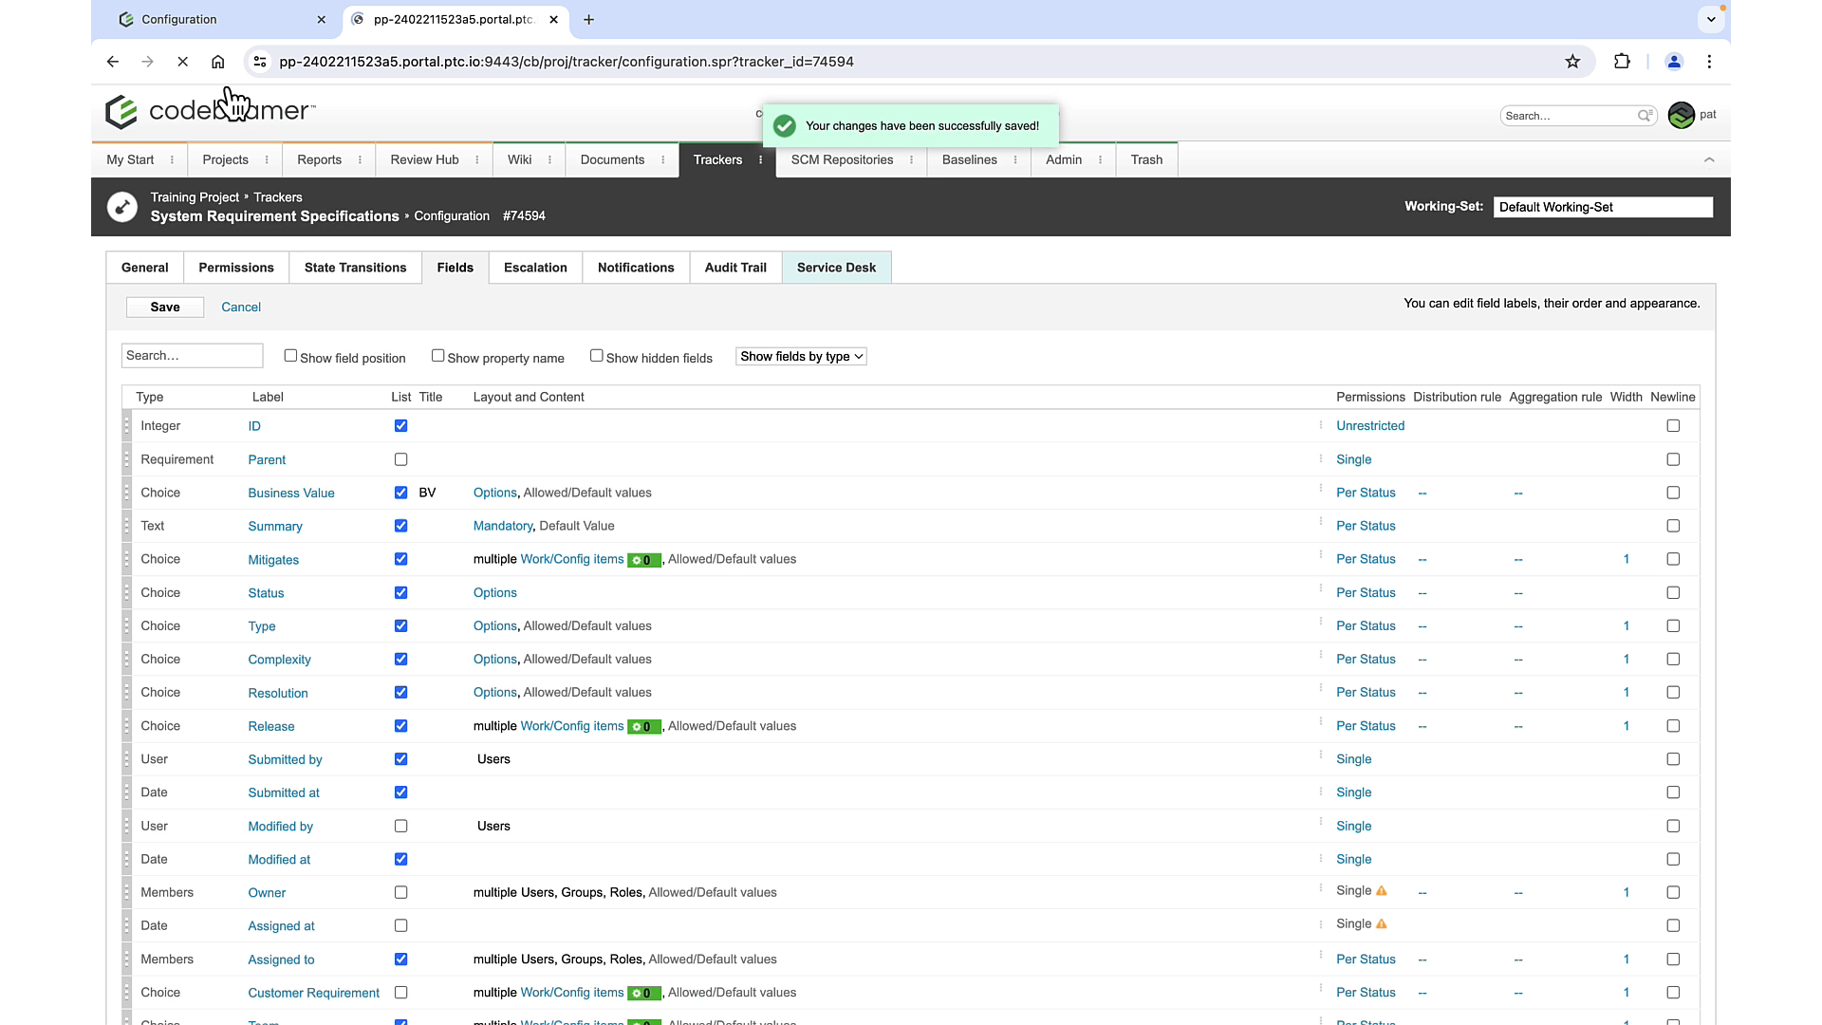
Task: Click the warning icon in the Assigned at row
Action: (x=1382, y=924)
